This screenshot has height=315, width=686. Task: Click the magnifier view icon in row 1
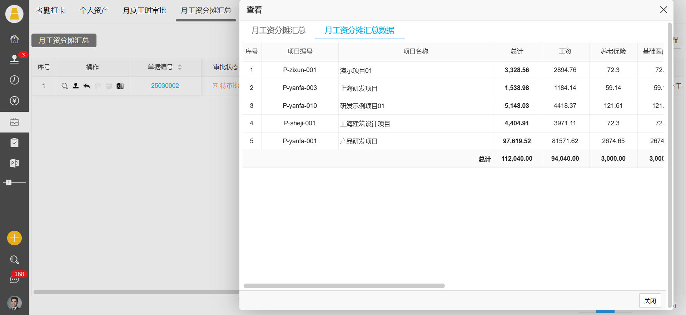pyautogui.click(x=65, y=86)
